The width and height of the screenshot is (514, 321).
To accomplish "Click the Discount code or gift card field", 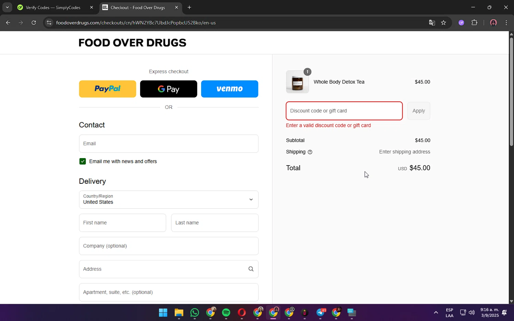I will point(344,111).
